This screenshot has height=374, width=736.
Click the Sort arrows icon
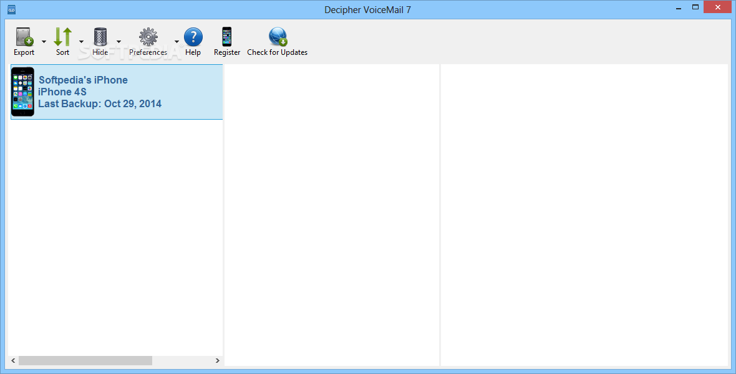point(62,37)
